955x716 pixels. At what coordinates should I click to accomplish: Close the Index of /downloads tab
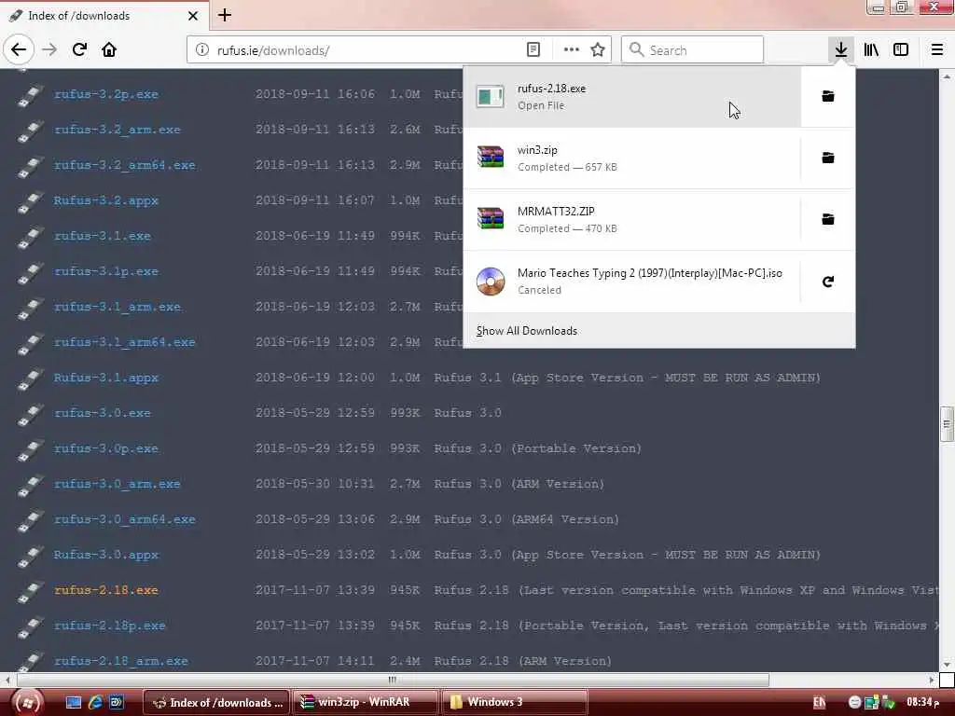[x=193, y=16]
